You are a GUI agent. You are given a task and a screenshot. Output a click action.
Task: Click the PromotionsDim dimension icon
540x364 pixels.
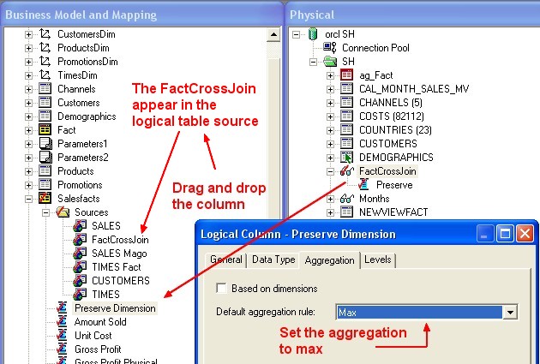coord(45,62)
